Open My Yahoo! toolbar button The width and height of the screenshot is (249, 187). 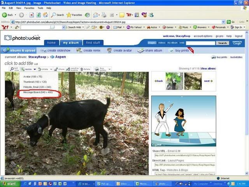point(134,27)
